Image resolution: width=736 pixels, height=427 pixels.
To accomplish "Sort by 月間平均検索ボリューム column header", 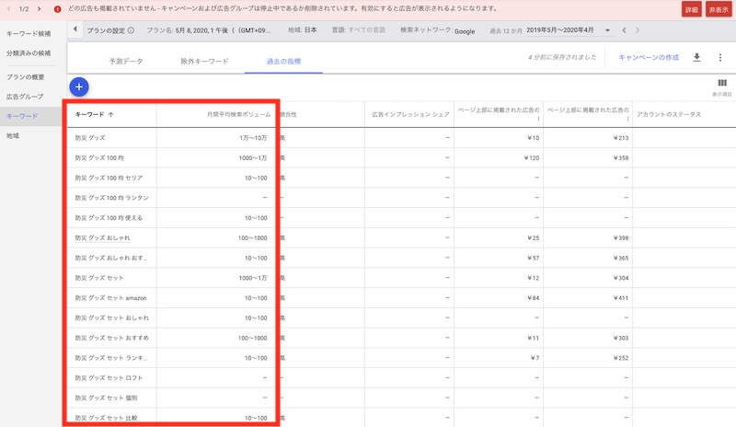I will [x=236, y=114].
